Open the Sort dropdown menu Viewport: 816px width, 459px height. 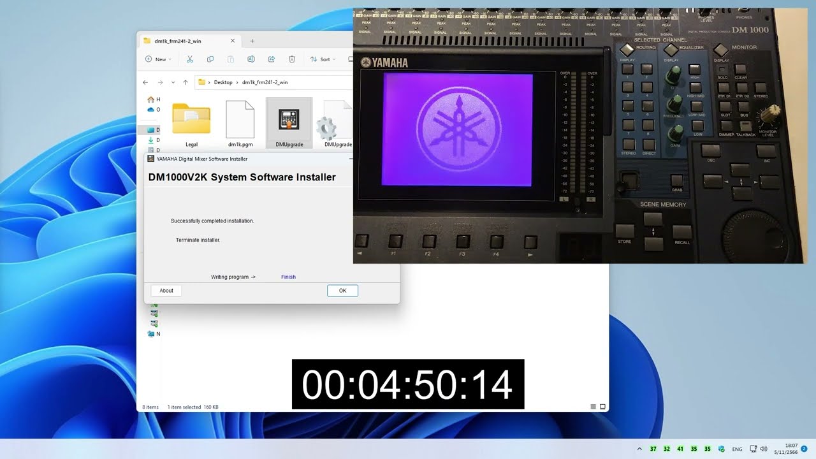tap(324, 59)
